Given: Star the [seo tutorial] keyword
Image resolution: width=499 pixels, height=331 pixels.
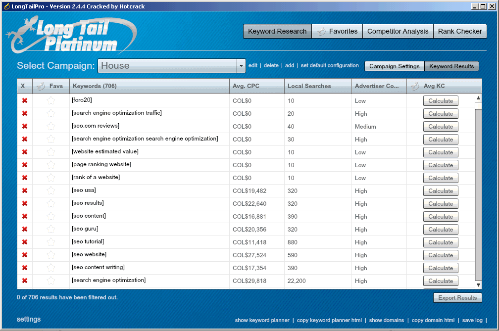Looking at the screenshot, I should click(x=51, y=242).
